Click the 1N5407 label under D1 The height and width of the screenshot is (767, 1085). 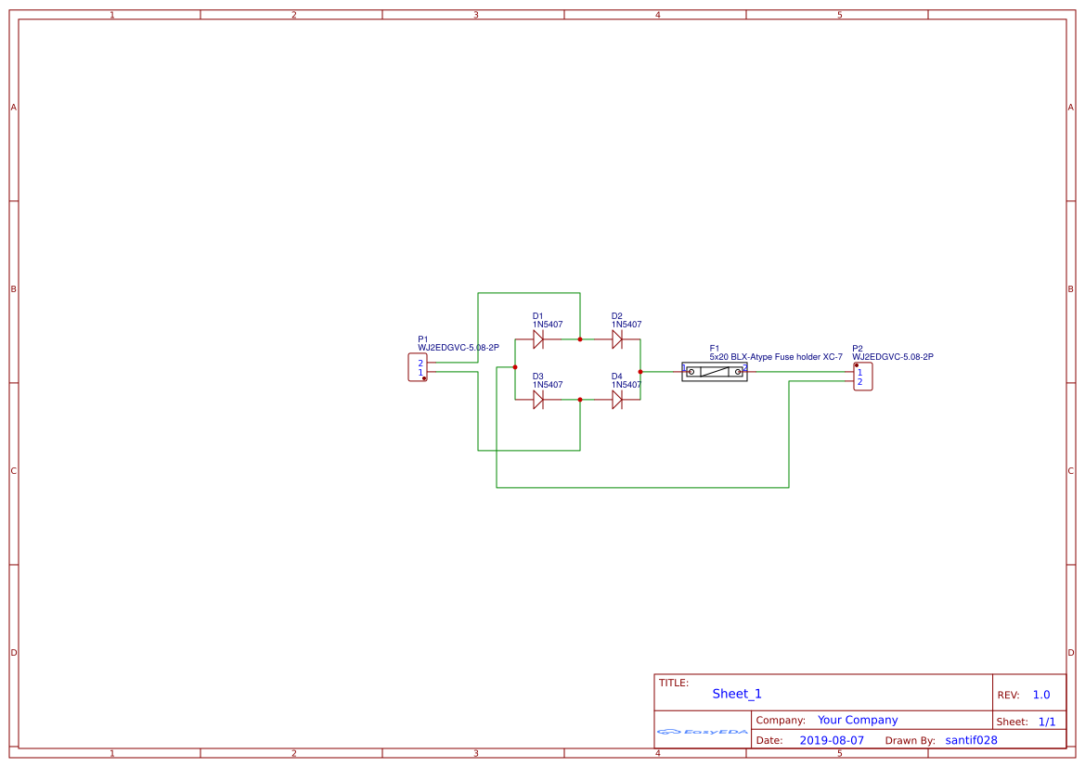[548, 325]
